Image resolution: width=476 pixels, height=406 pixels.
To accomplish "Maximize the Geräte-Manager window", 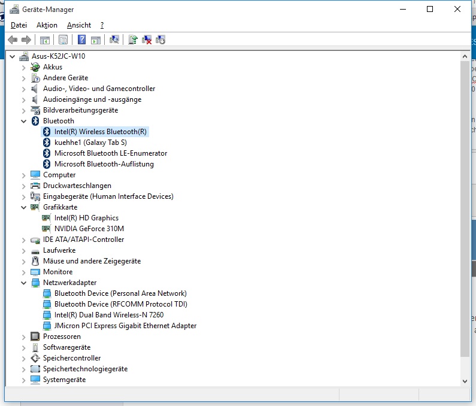I will pos(430,9).
